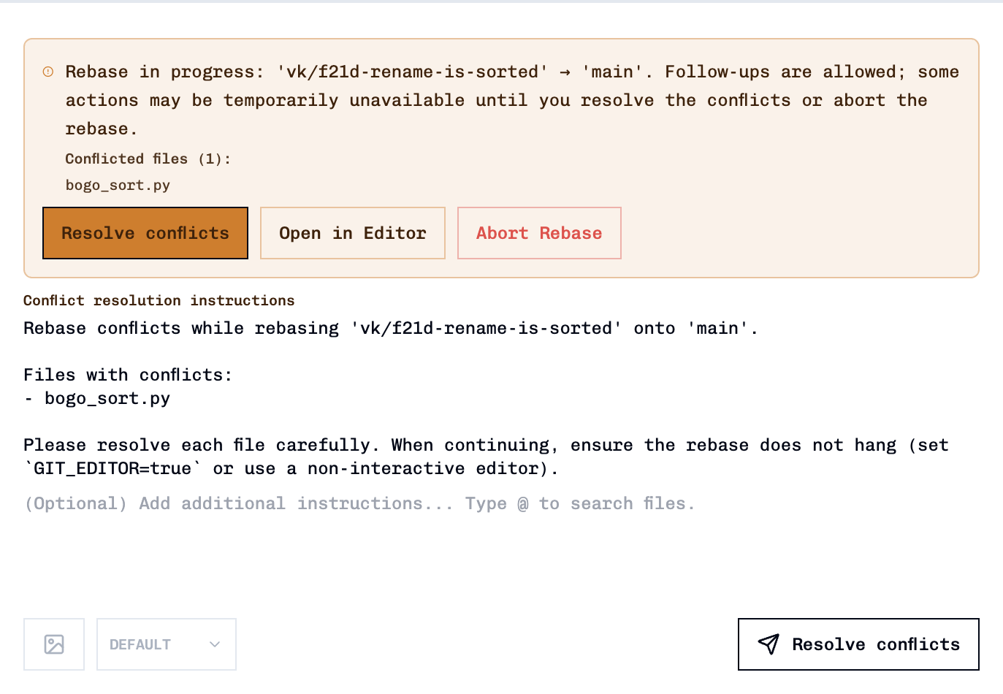
Task: Open the DEFAULT mode dropdown
Action: click(166, 644)
